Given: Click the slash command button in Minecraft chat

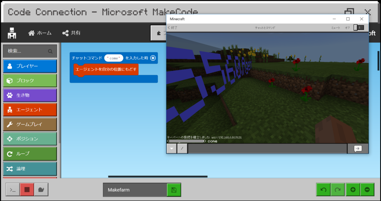Looking at the screenshot, I should [x=182, y=149].
